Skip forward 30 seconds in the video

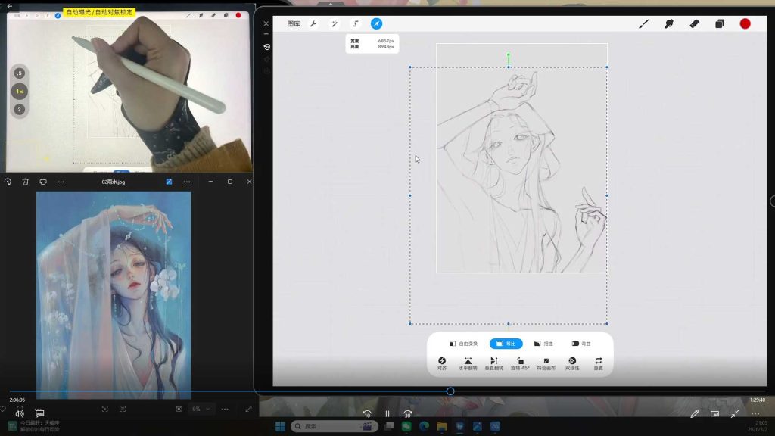[x=407, y=414]
